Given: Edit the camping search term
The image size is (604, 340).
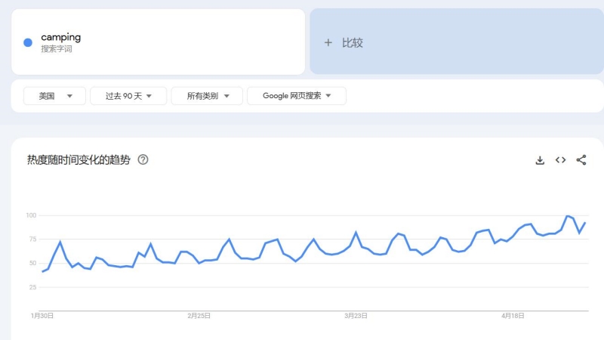Looking at the screenshot, I should (61, 37).
